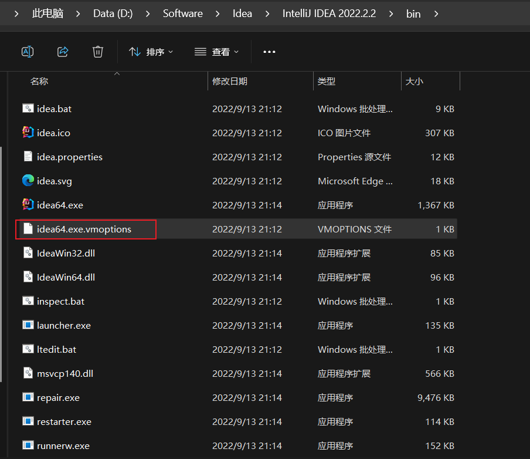This screenshot has width=530, height=459.
Task: Select the idea.svg file name
Action: point(55,181)
